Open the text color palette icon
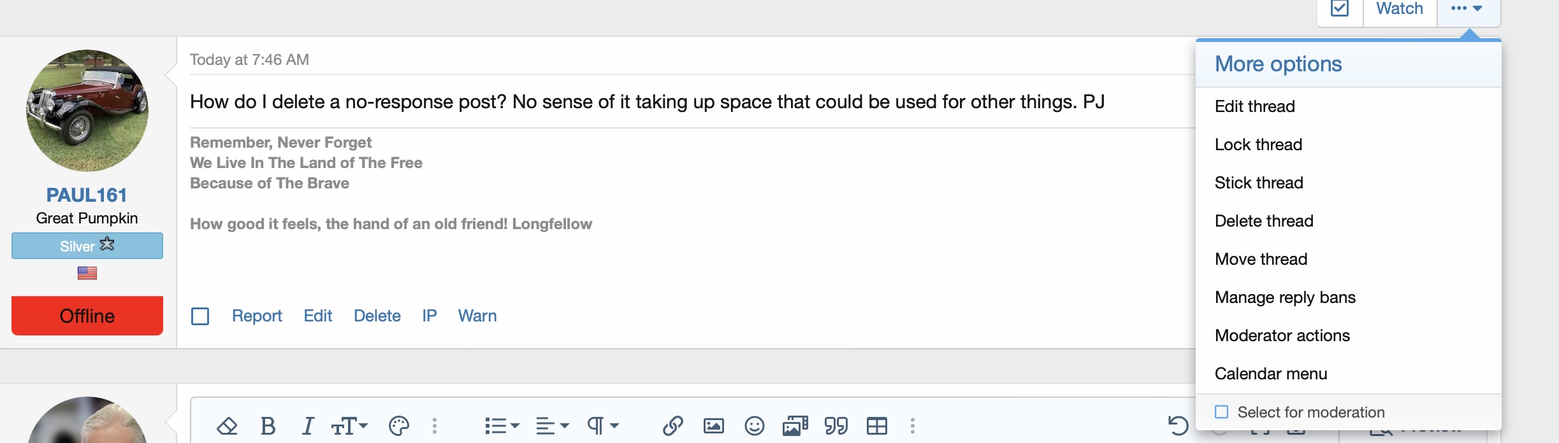This screenshot has height=443, width=1559. click(398, 426)
